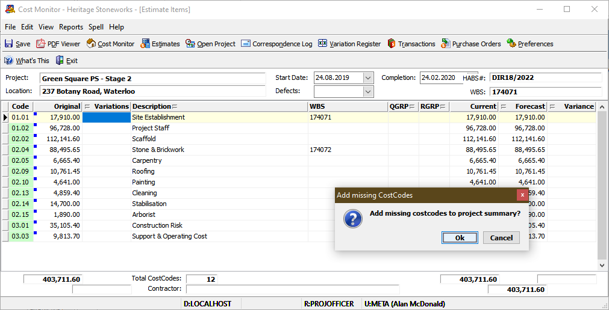Open the Description column filter marker
Screen dimensions: 609x310
point(175,106)
